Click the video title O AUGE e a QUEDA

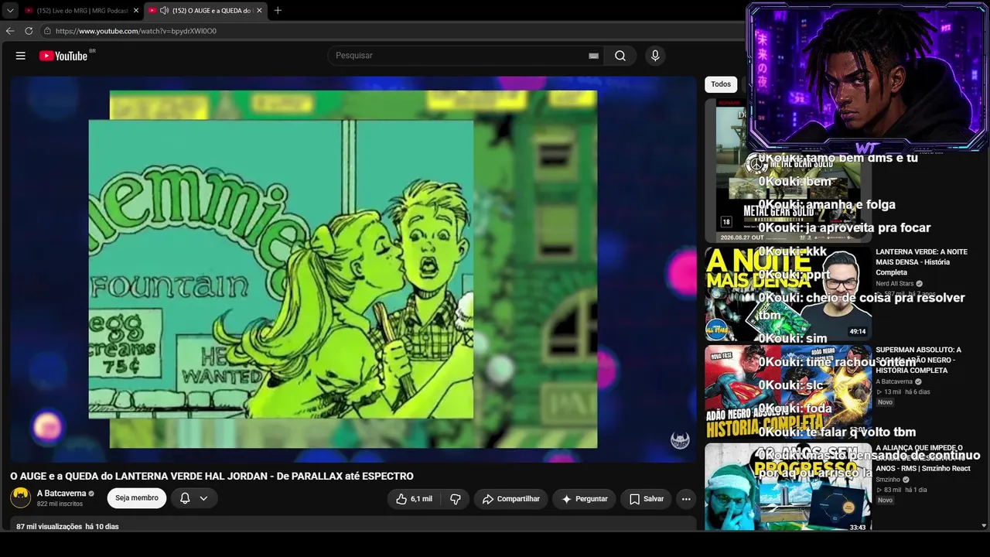point(212,477)
